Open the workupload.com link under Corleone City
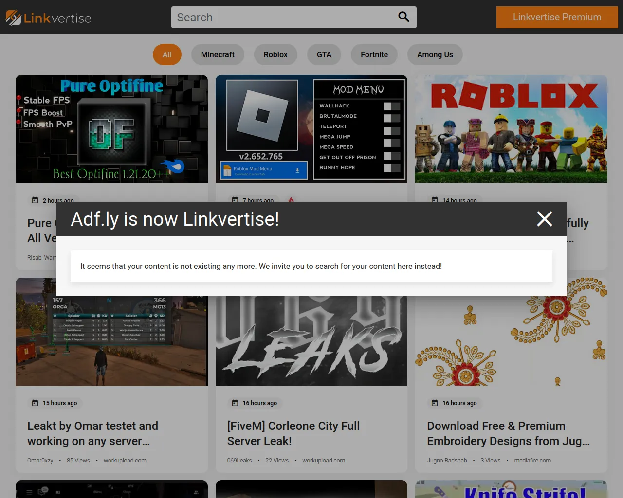This screenshot has height=498, width=623. pyautogui.click(x=324, y=460)
